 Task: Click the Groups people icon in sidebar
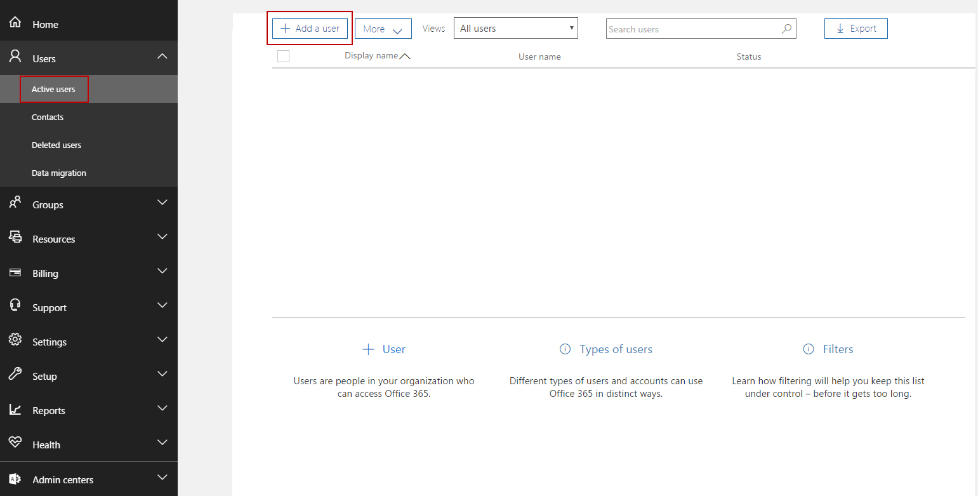(15, 204)
